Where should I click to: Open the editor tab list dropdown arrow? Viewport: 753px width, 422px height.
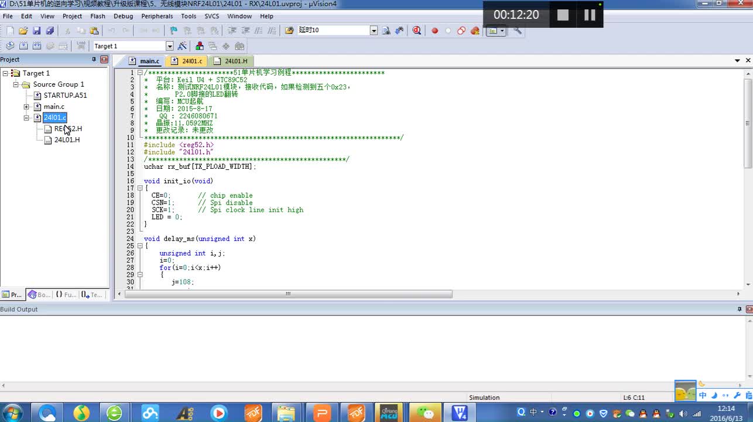[738, 60]
